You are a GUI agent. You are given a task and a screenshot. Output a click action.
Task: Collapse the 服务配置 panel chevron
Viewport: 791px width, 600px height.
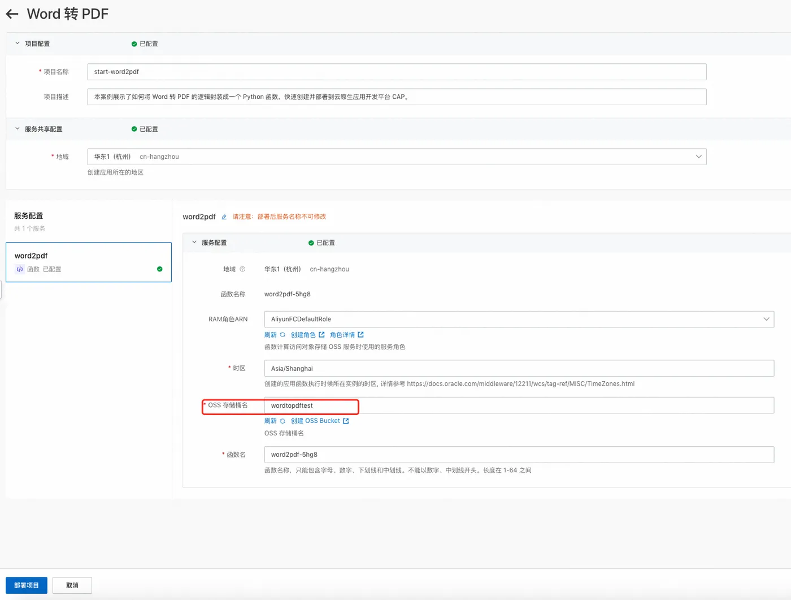(194, 242)
